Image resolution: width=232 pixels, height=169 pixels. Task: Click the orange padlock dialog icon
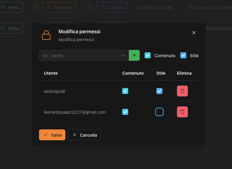46,35
